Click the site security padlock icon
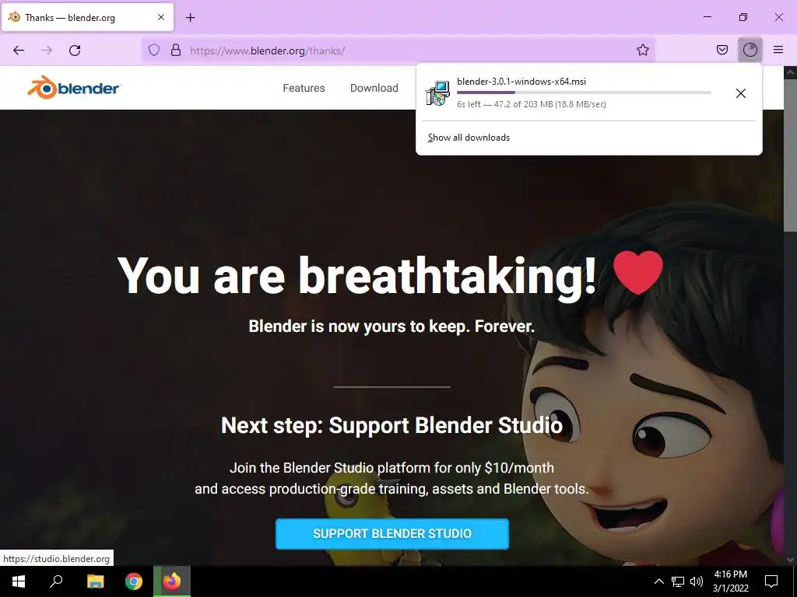The width and height of the screenshot is (797, 597). [x=176, y=50]
